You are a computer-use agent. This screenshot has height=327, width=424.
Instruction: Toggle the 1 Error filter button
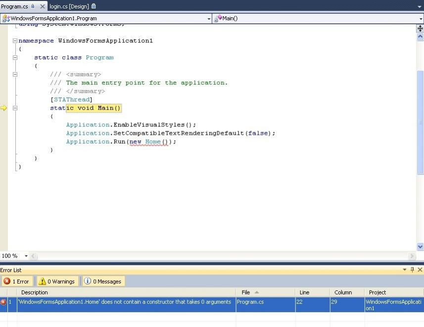17,282
